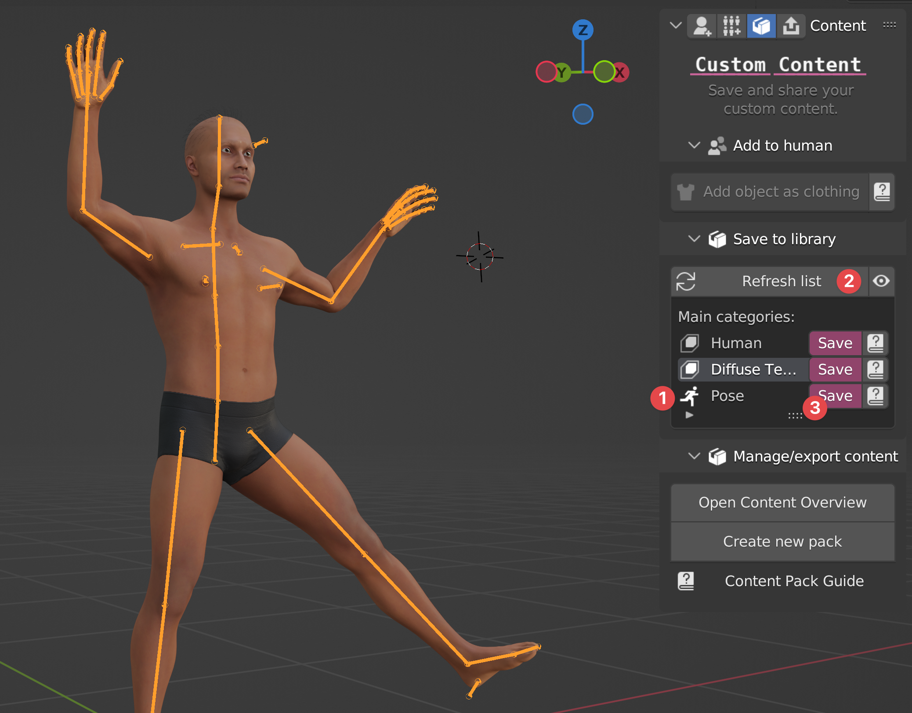Click the Content Pack Guide book icon
Screen dimensions: 912x713
(x=686, y=581)
